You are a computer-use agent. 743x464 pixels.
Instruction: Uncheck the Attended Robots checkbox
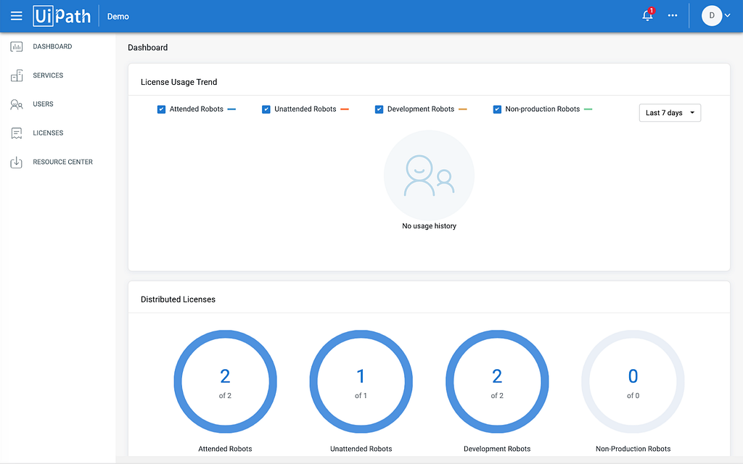point(160,109)
